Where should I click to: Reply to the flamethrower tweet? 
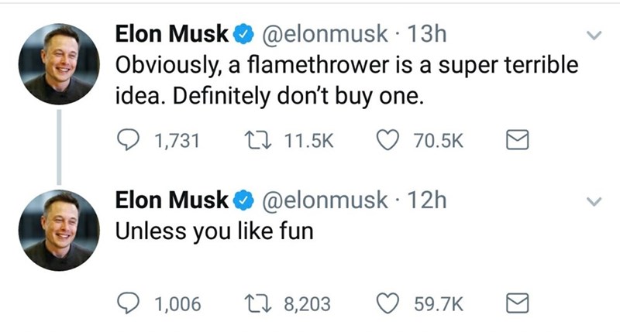coord(126,141)
